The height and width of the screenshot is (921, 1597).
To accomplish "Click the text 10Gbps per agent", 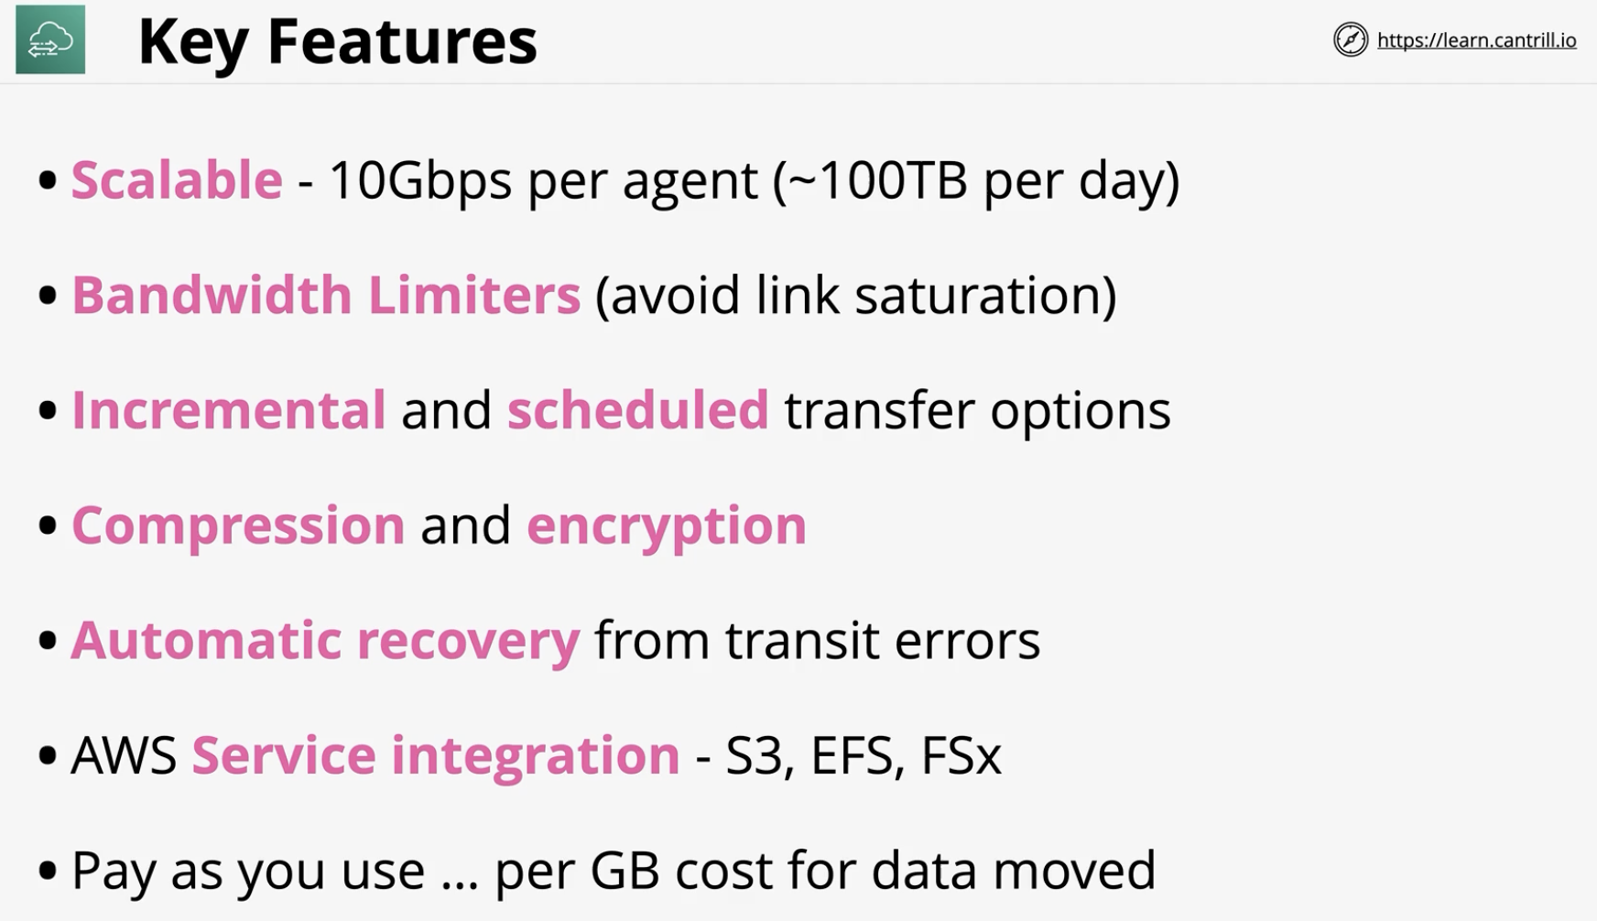I will click(x=543, y=180).
